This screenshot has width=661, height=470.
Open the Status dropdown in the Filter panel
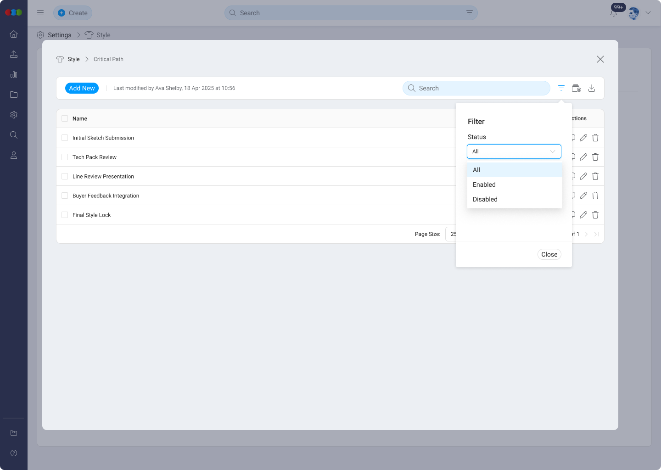click(514, 151)
